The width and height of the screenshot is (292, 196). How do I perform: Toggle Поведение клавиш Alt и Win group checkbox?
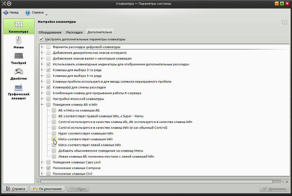(x=49, y=104)
